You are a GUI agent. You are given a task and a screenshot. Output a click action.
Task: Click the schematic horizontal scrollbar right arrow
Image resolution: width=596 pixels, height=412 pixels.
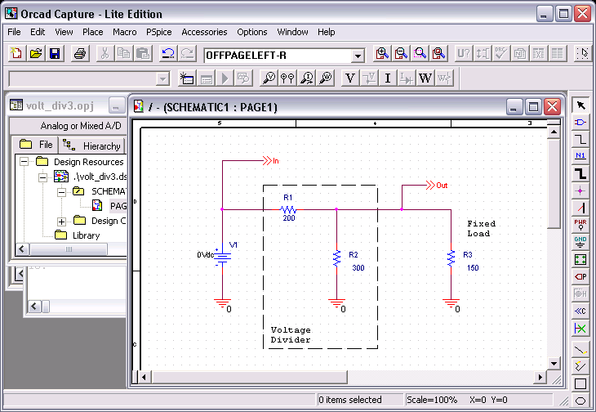[540, 377]
